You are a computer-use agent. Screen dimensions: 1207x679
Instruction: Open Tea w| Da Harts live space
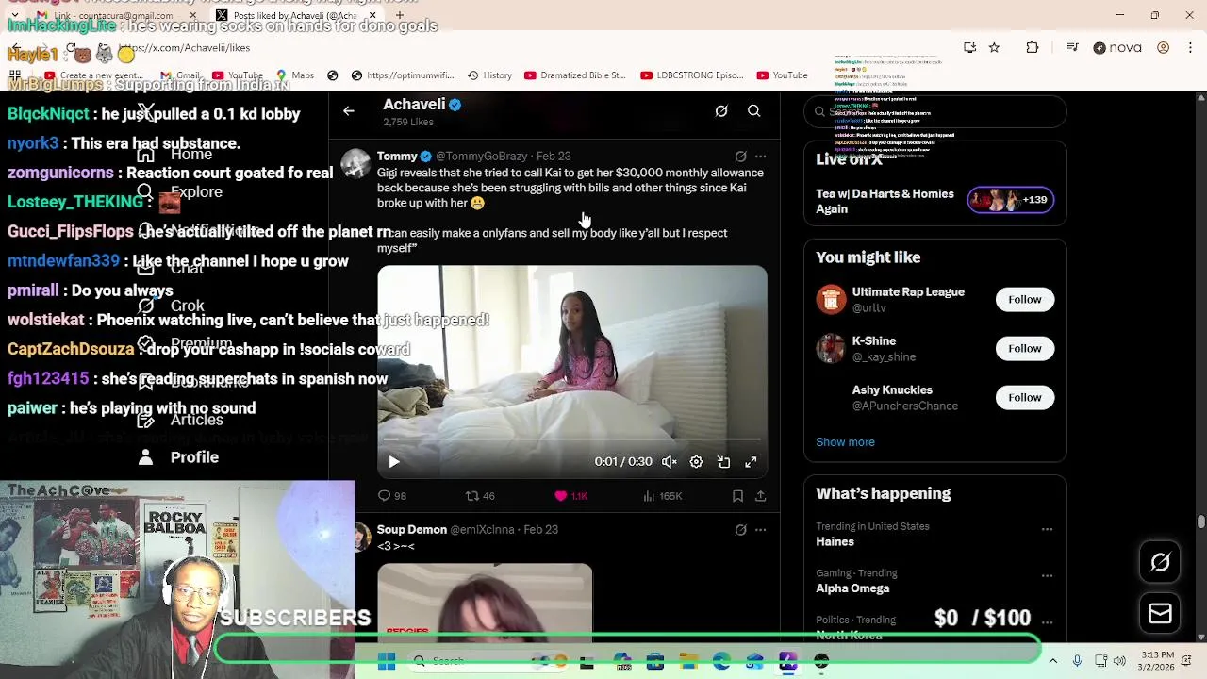934,202
